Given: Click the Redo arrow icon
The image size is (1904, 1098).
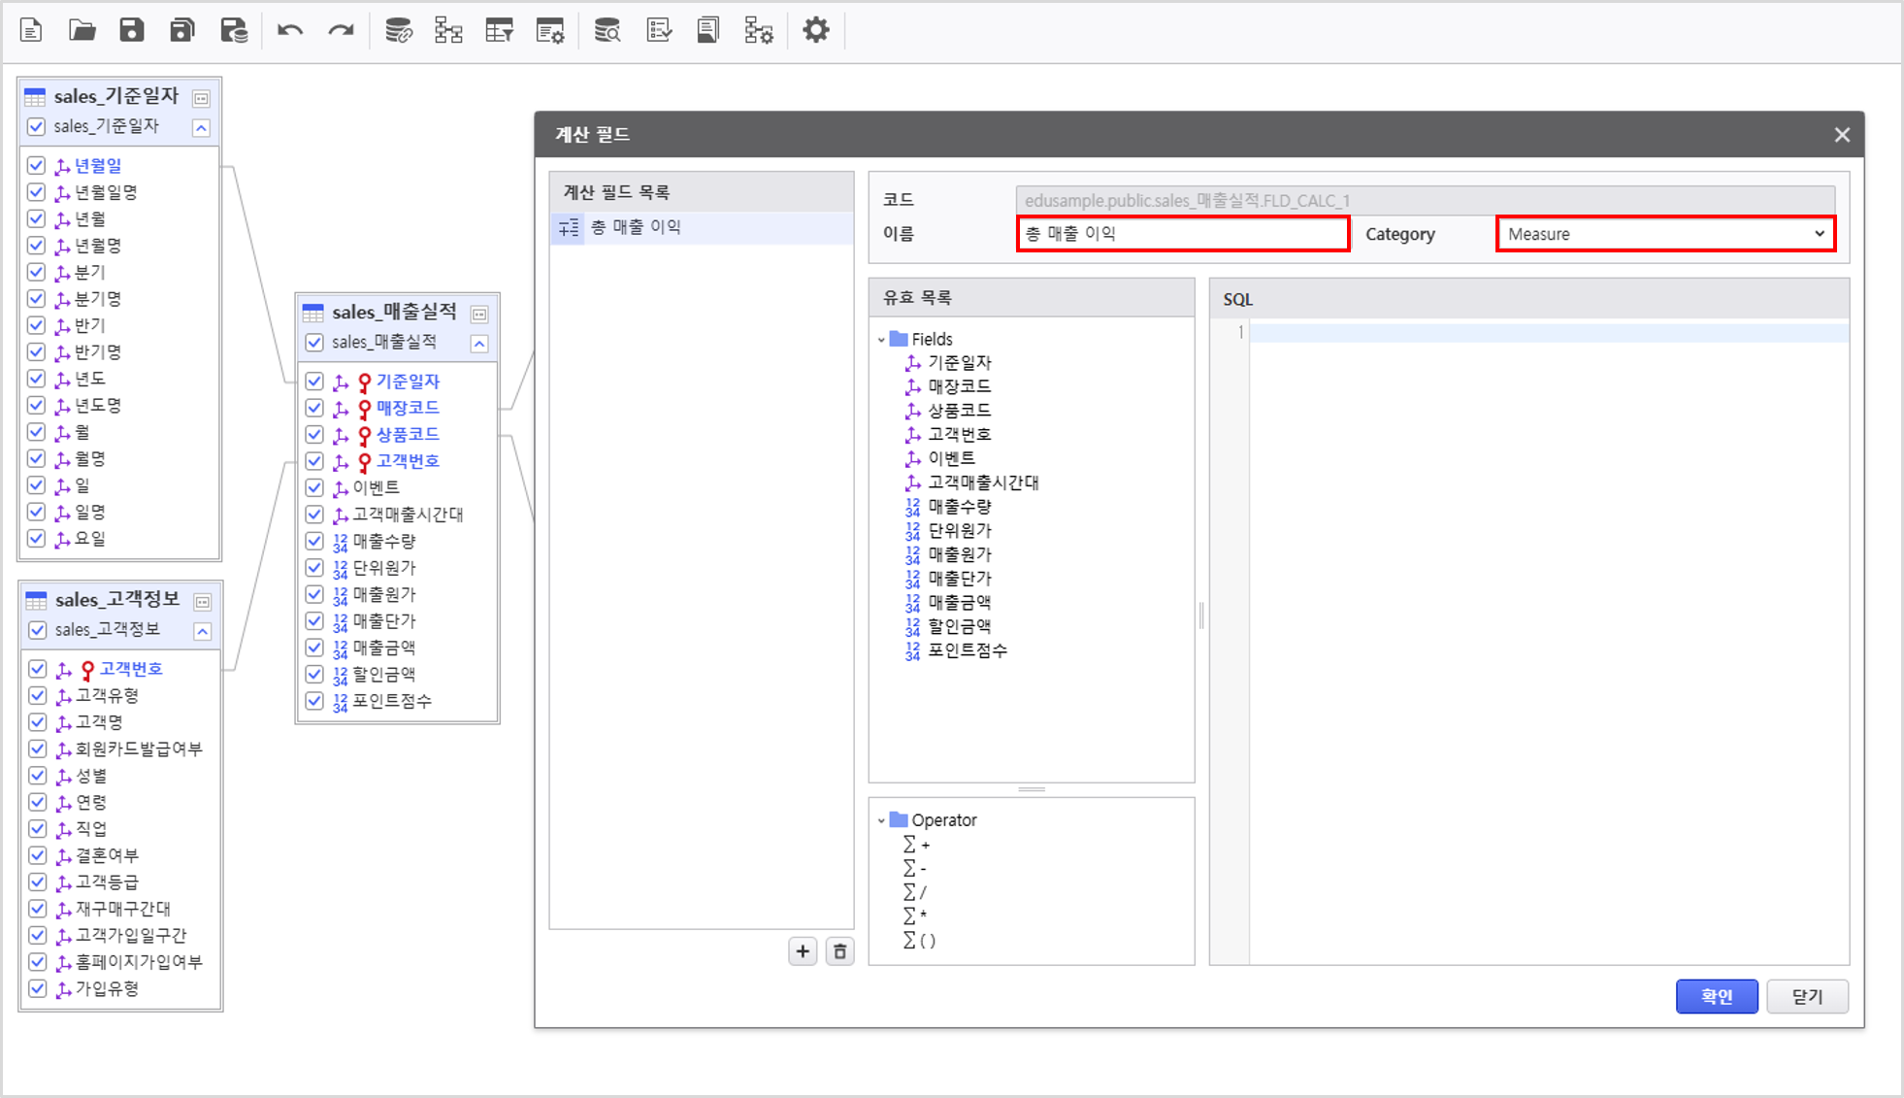Looking at the screenshot, I should coord(341,30).
